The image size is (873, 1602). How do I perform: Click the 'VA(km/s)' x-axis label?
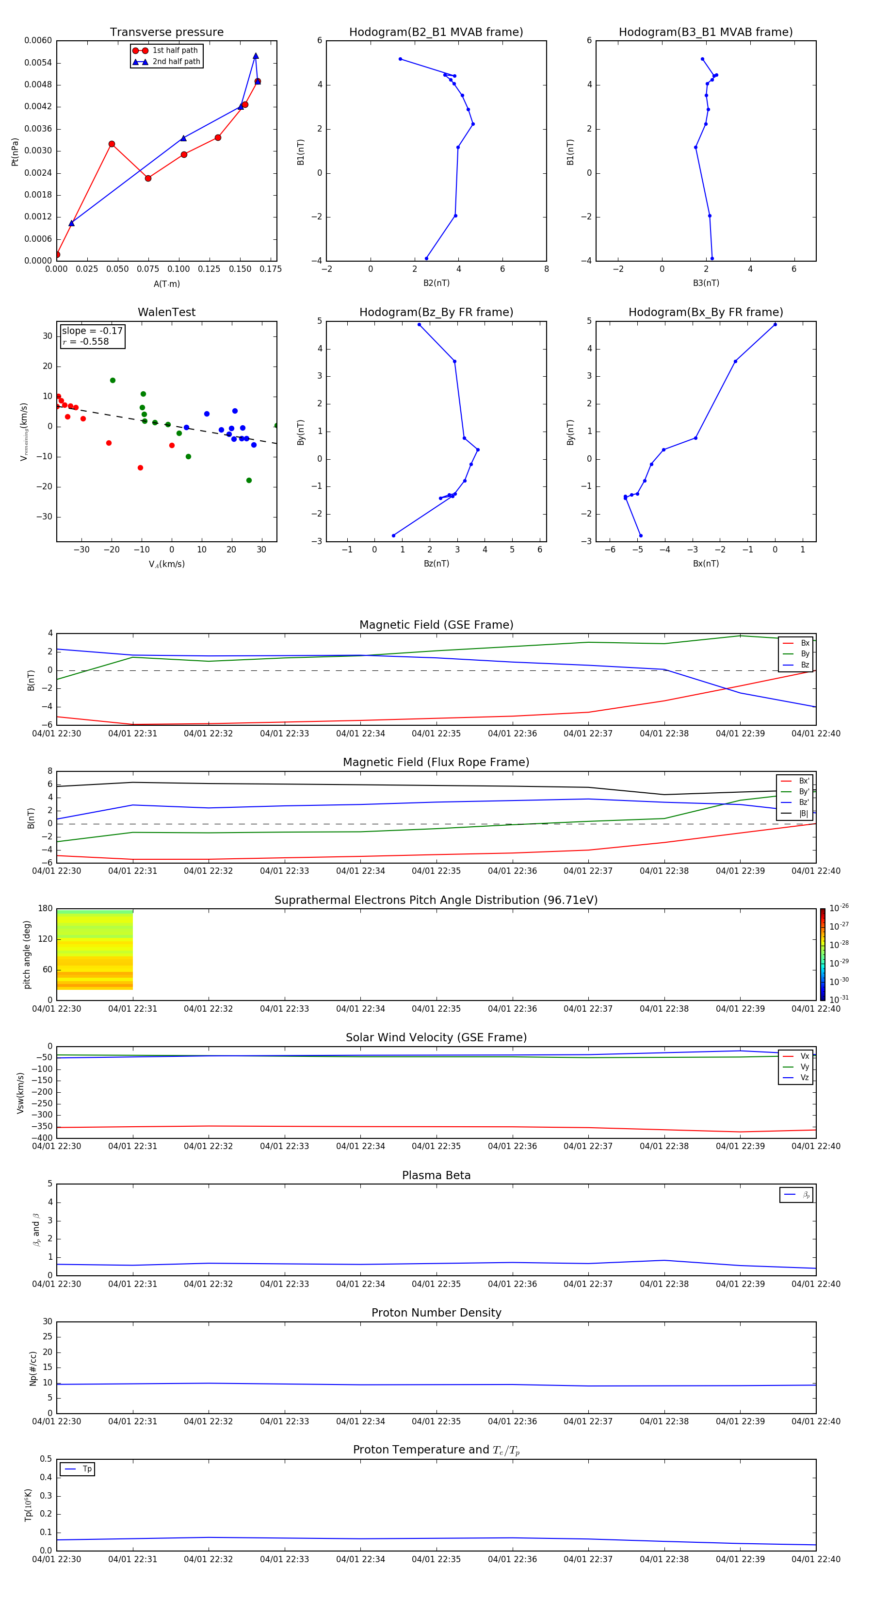tap(166, 564)
